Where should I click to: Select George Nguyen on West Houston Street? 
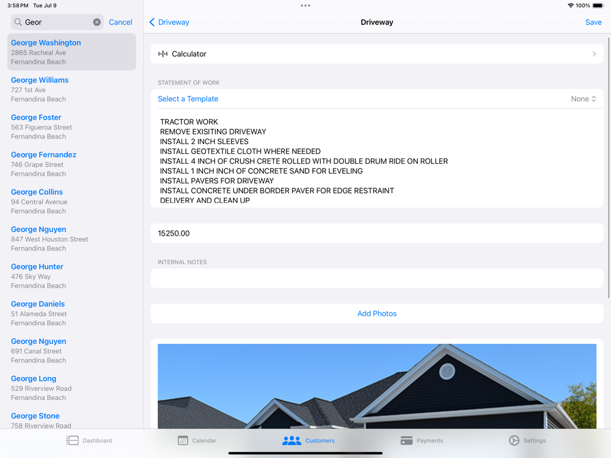pos(71,238)
